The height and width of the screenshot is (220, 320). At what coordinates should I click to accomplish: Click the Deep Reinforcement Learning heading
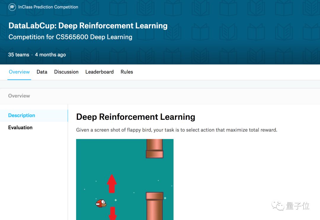click(x=135, y=117)
